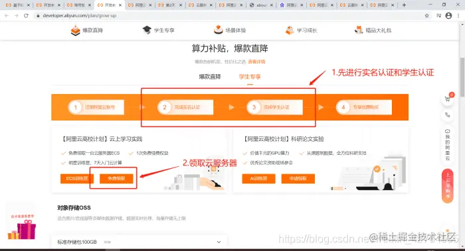This screenshot has width=465, height=251.
Task: Click the gift box promo image
Action: point(22,228)
